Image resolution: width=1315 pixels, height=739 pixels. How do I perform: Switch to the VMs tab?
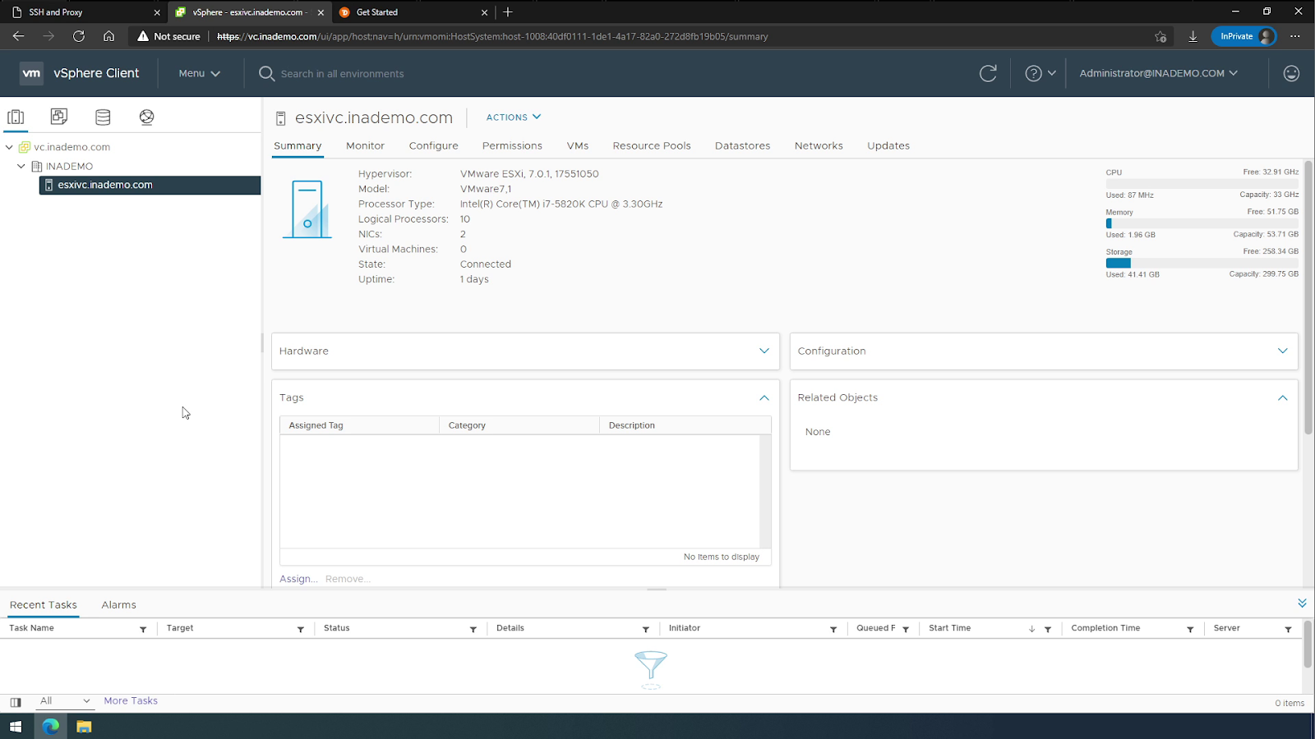click(x=578, y=145)
